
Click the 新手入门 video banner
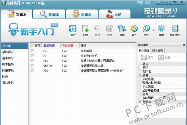pyautogui.click(x=33, y=30)
